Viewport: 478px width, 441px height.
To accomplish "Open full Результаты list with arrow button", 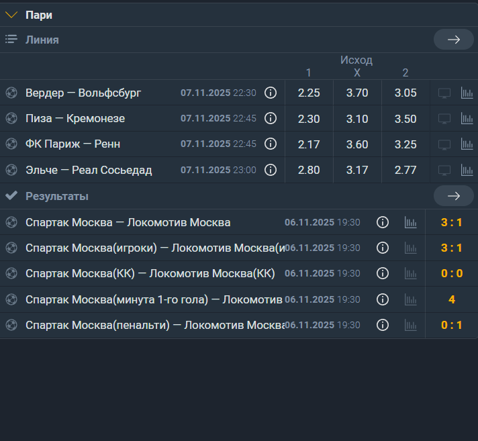I will point(454,195).
